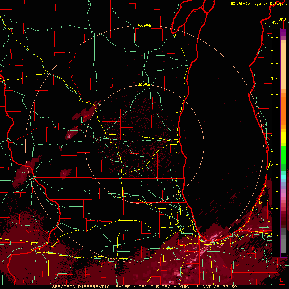Click the 18 OCT 25 date in the caption
Image resolution: width=289 pixels, height=289 pixels.
click(x=206, y=287)
